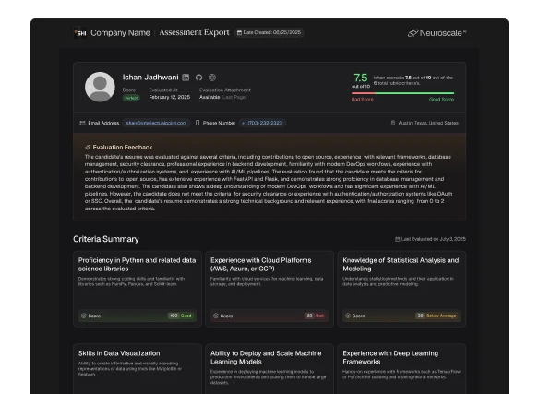Click the Neuroscale logo
The height and width of the screenshot is (394, 539).
[437, 33]
